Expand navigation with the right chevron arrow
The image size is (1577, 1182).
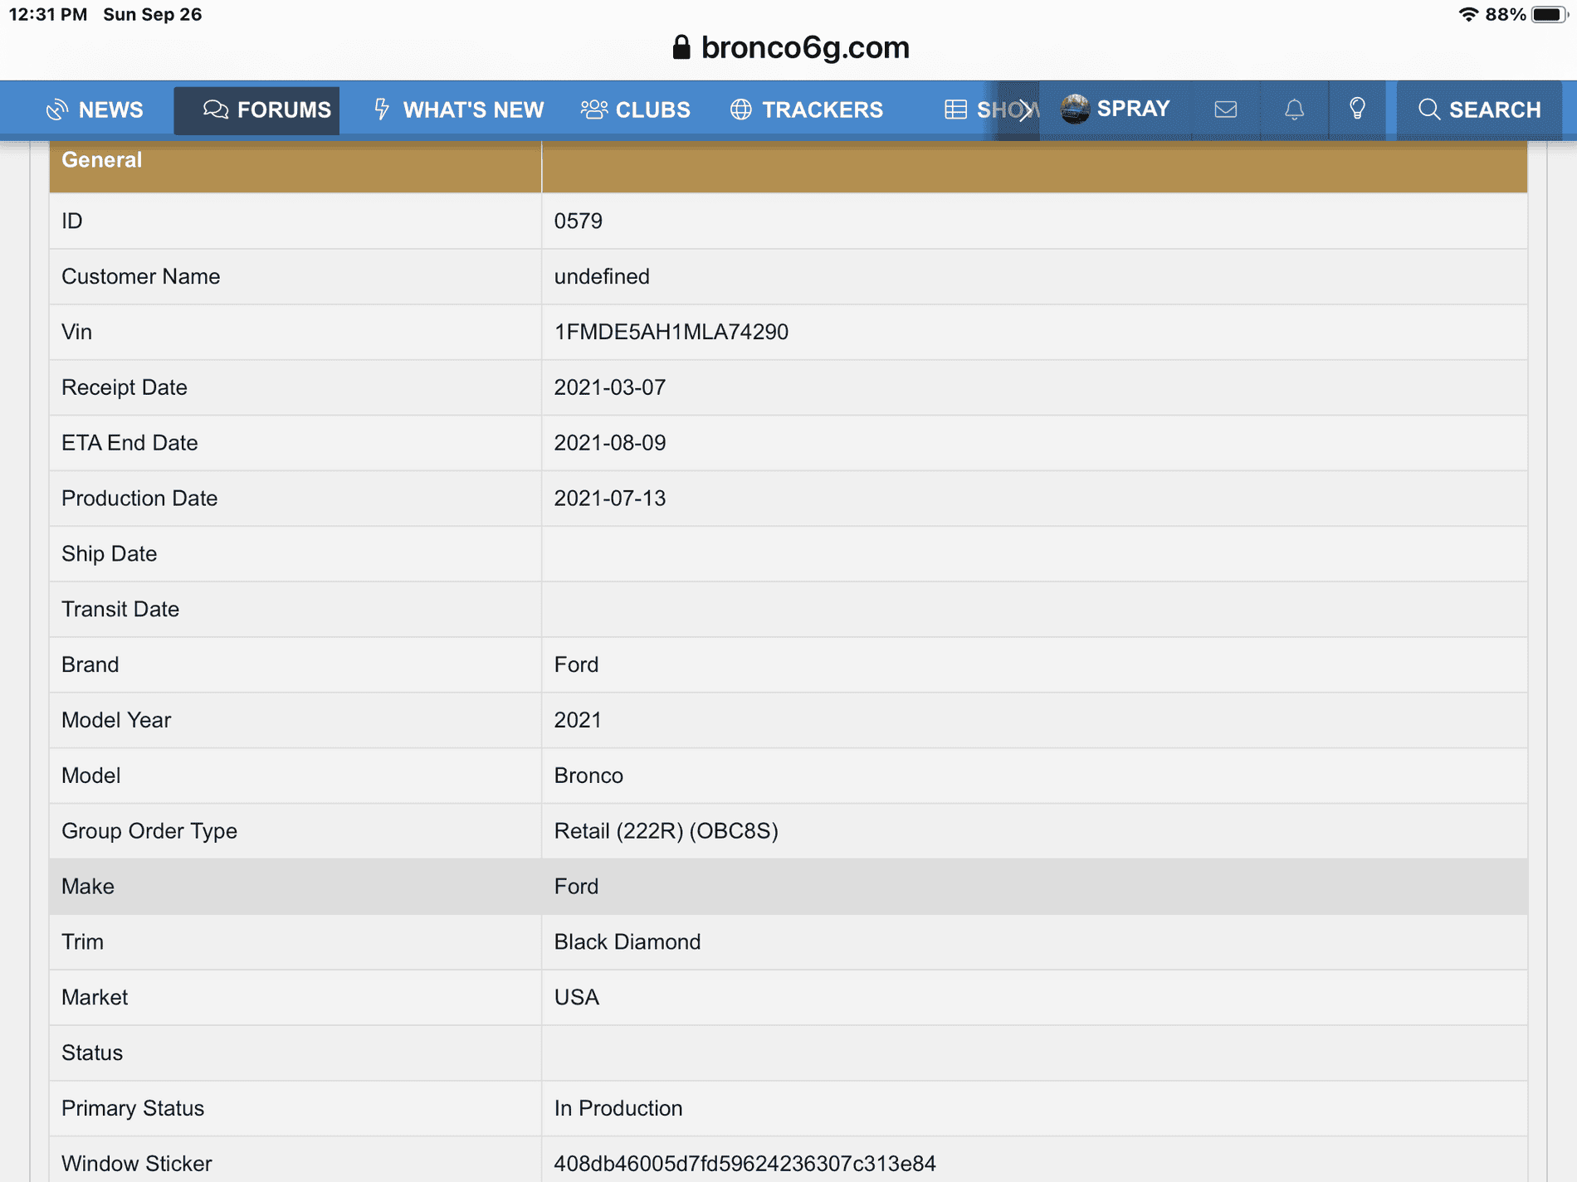(x=1026, y=109)
